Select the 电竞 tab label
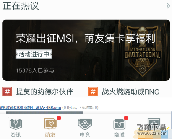This screenshot has width=172, height=139. pos(85,135)
